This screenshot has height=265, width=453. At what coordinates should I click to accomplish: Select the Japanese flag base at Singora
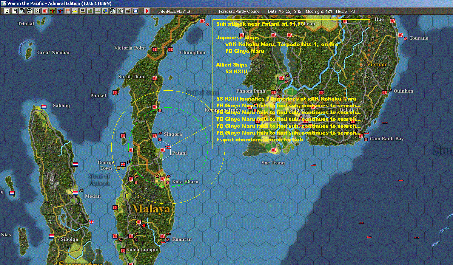[154, 135]
